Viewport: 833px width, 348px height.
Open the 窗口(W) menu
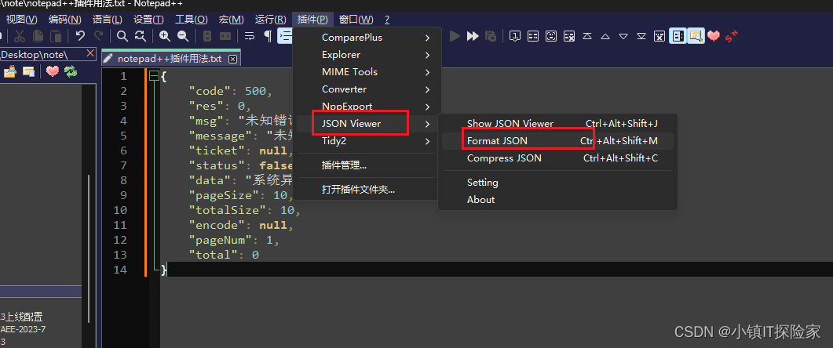(356, 20)
